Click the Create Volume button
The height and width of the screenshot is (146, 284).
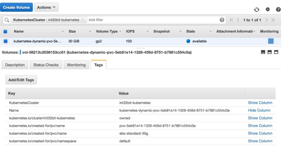click(x=16, y=7)
